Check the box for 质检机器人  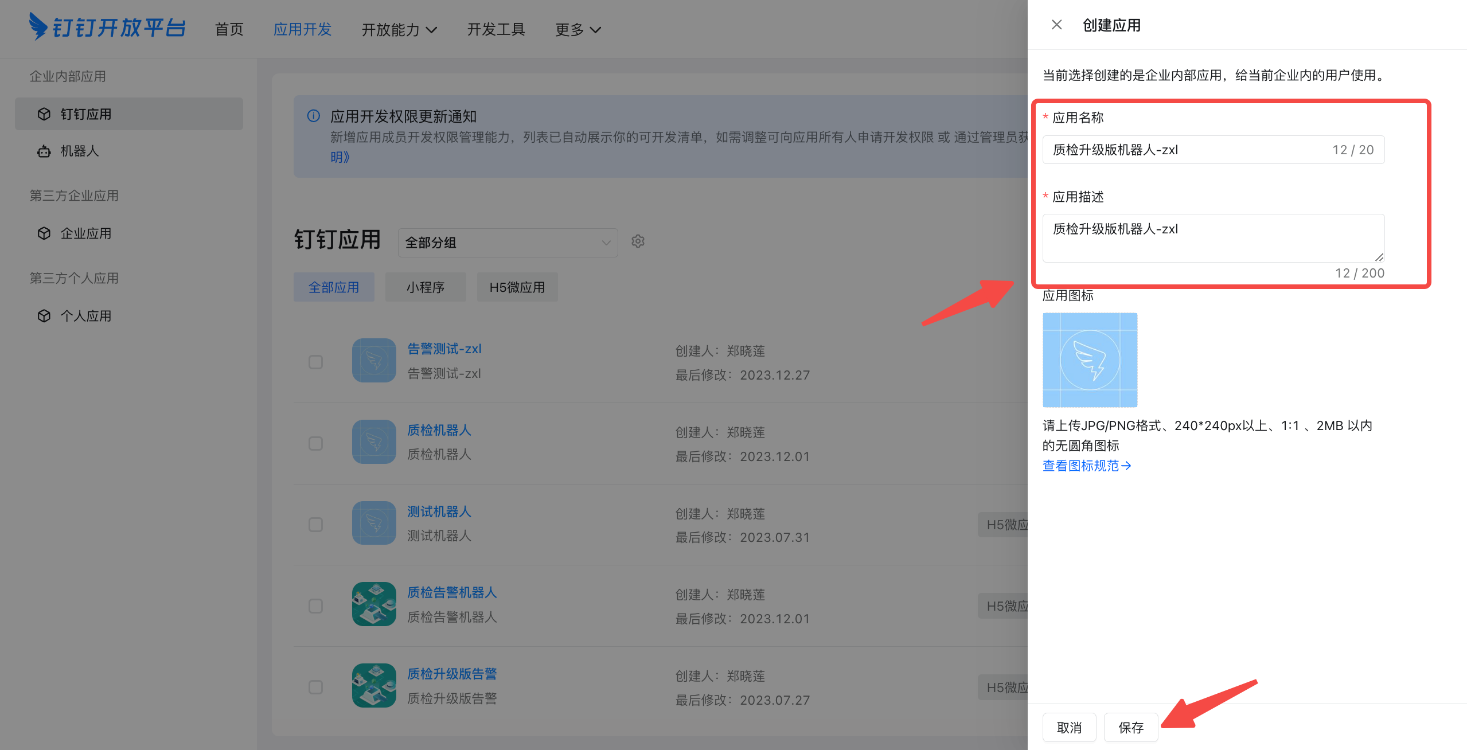click(315, 443)
